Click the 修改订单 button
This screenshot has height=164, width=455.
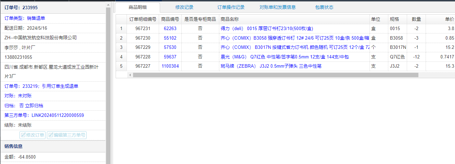(32, 135)
